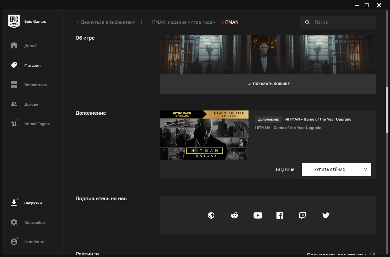Open 'Настройки' gear in sidebar
Viewport: 390px width, 257px height.
click(14, 223)
